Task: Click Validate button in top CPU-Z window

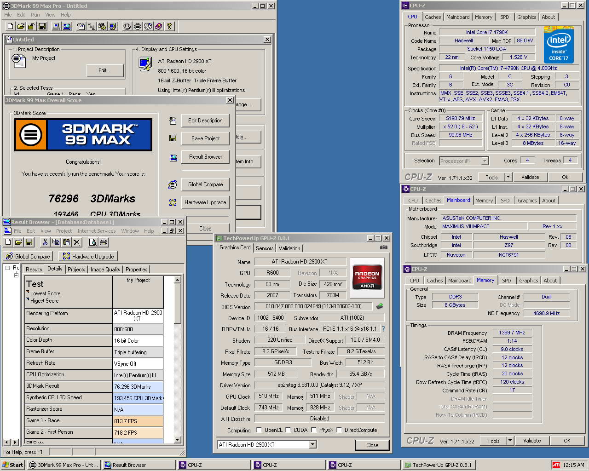Action: (x=530, y=177)
